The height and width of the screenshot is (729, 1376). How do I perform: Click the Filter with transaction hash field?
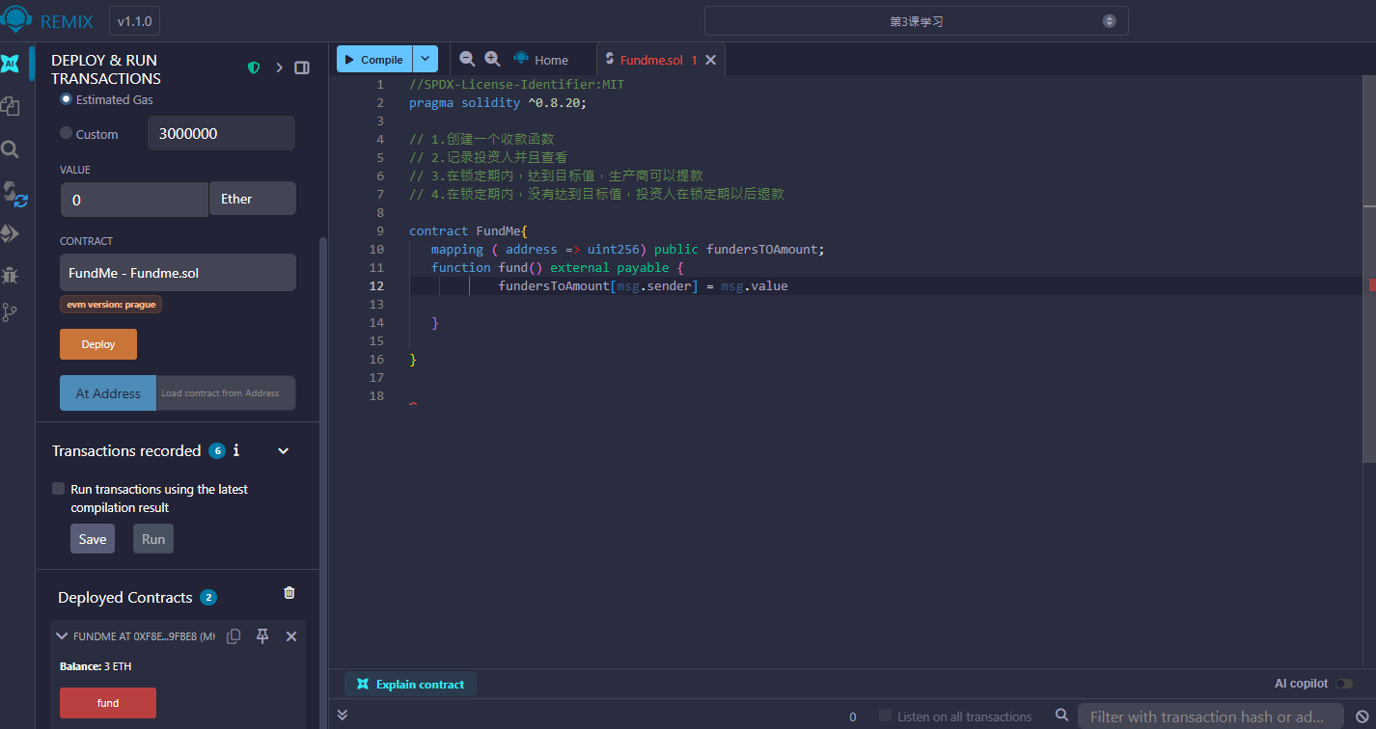tap(1211, 716)
